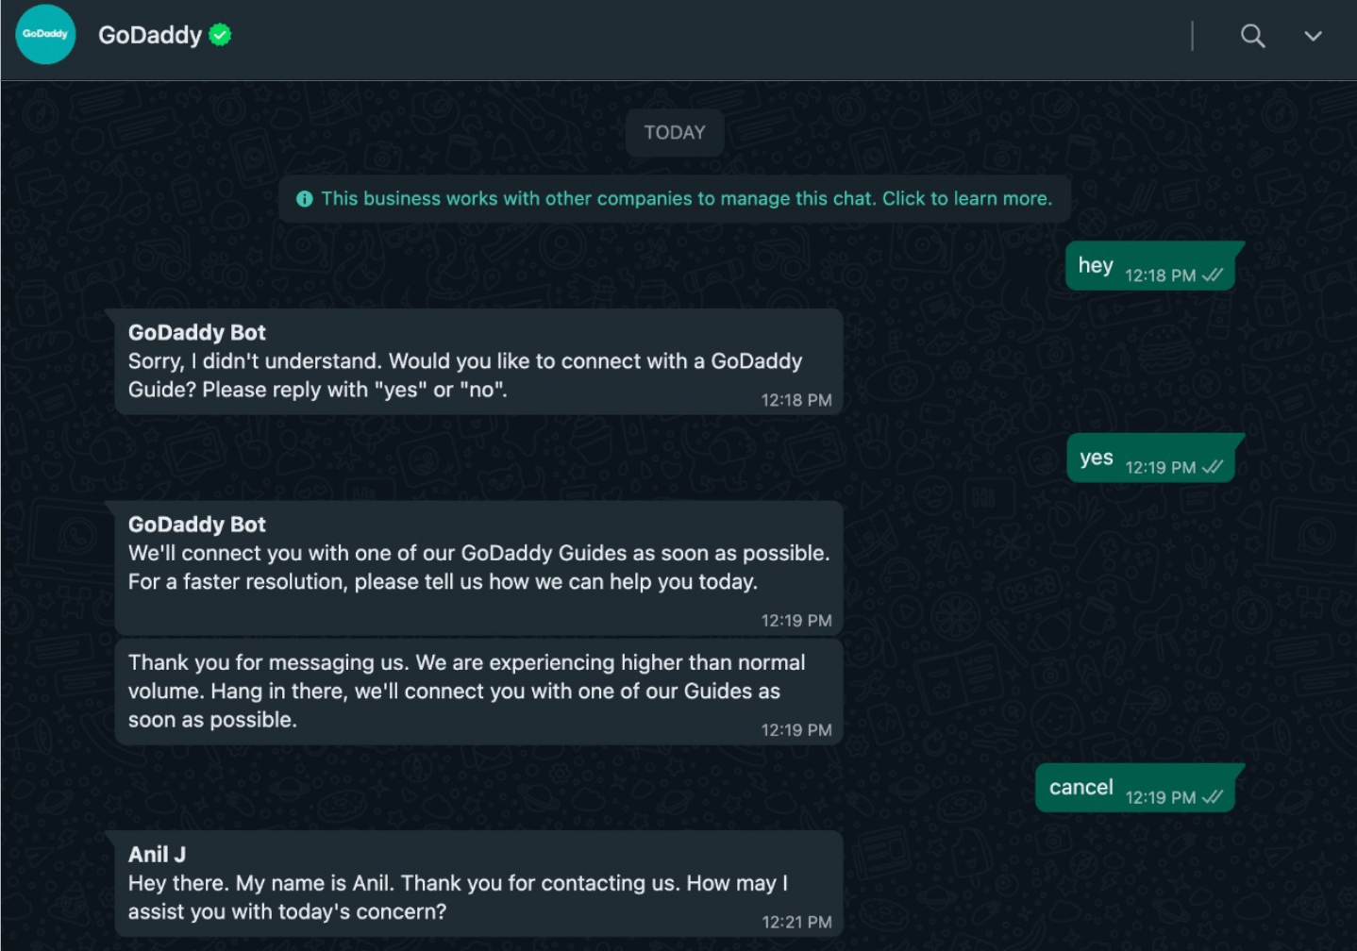The width and height of the screenshot is (1357, 951).
Task: Collapse the business notice banner
Action: pos(676,198)
